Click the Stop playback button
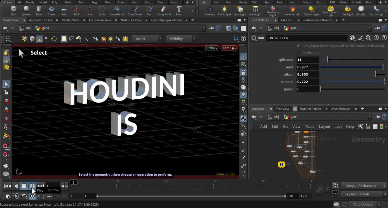Viewport: 388px width, 208px height. tap(24, 186)
